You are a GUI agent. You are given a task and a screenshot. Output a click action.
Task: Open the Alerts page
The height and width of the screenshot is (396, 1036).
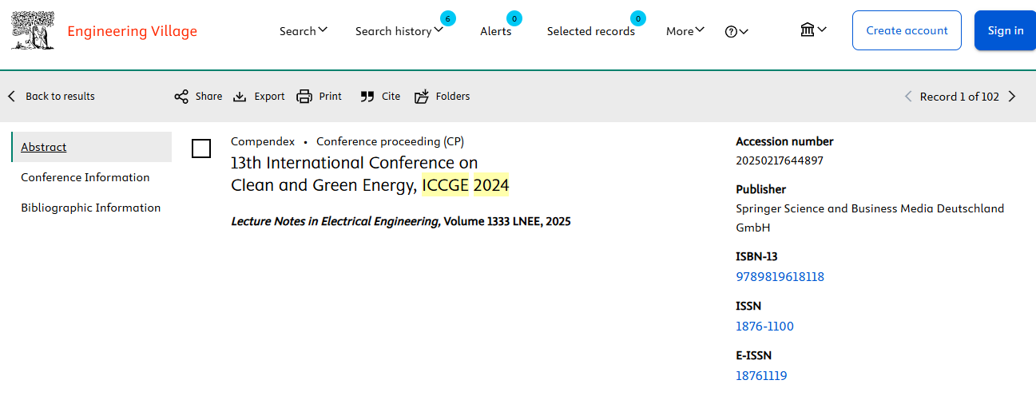pyautogui.click(x=495, y=31)
